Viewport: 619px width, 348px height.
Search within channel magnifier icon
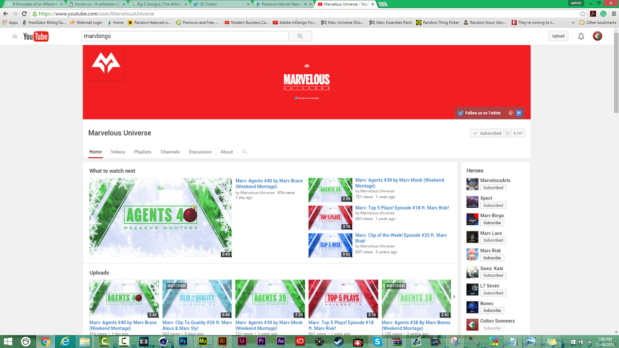245,152
